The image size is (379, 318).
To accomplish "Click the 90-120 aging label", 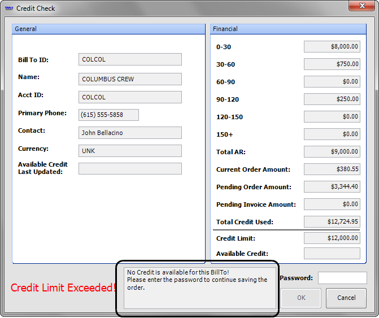I will point(228,99).
